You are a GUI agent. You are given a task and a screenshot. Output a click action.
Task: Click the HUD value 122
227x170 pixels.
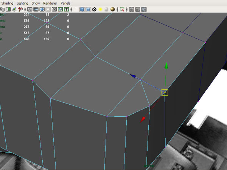click(x=47, y=21)
